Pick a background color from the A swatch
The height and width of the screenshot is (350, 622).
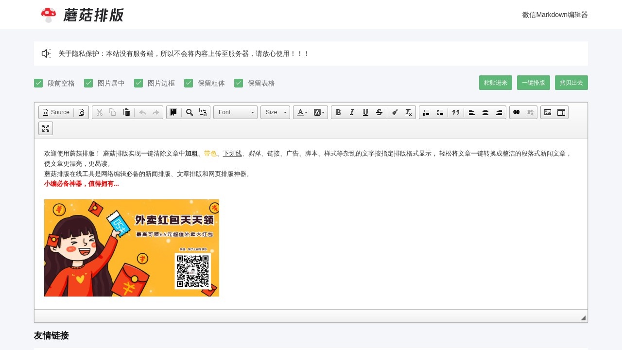[318, 112]
